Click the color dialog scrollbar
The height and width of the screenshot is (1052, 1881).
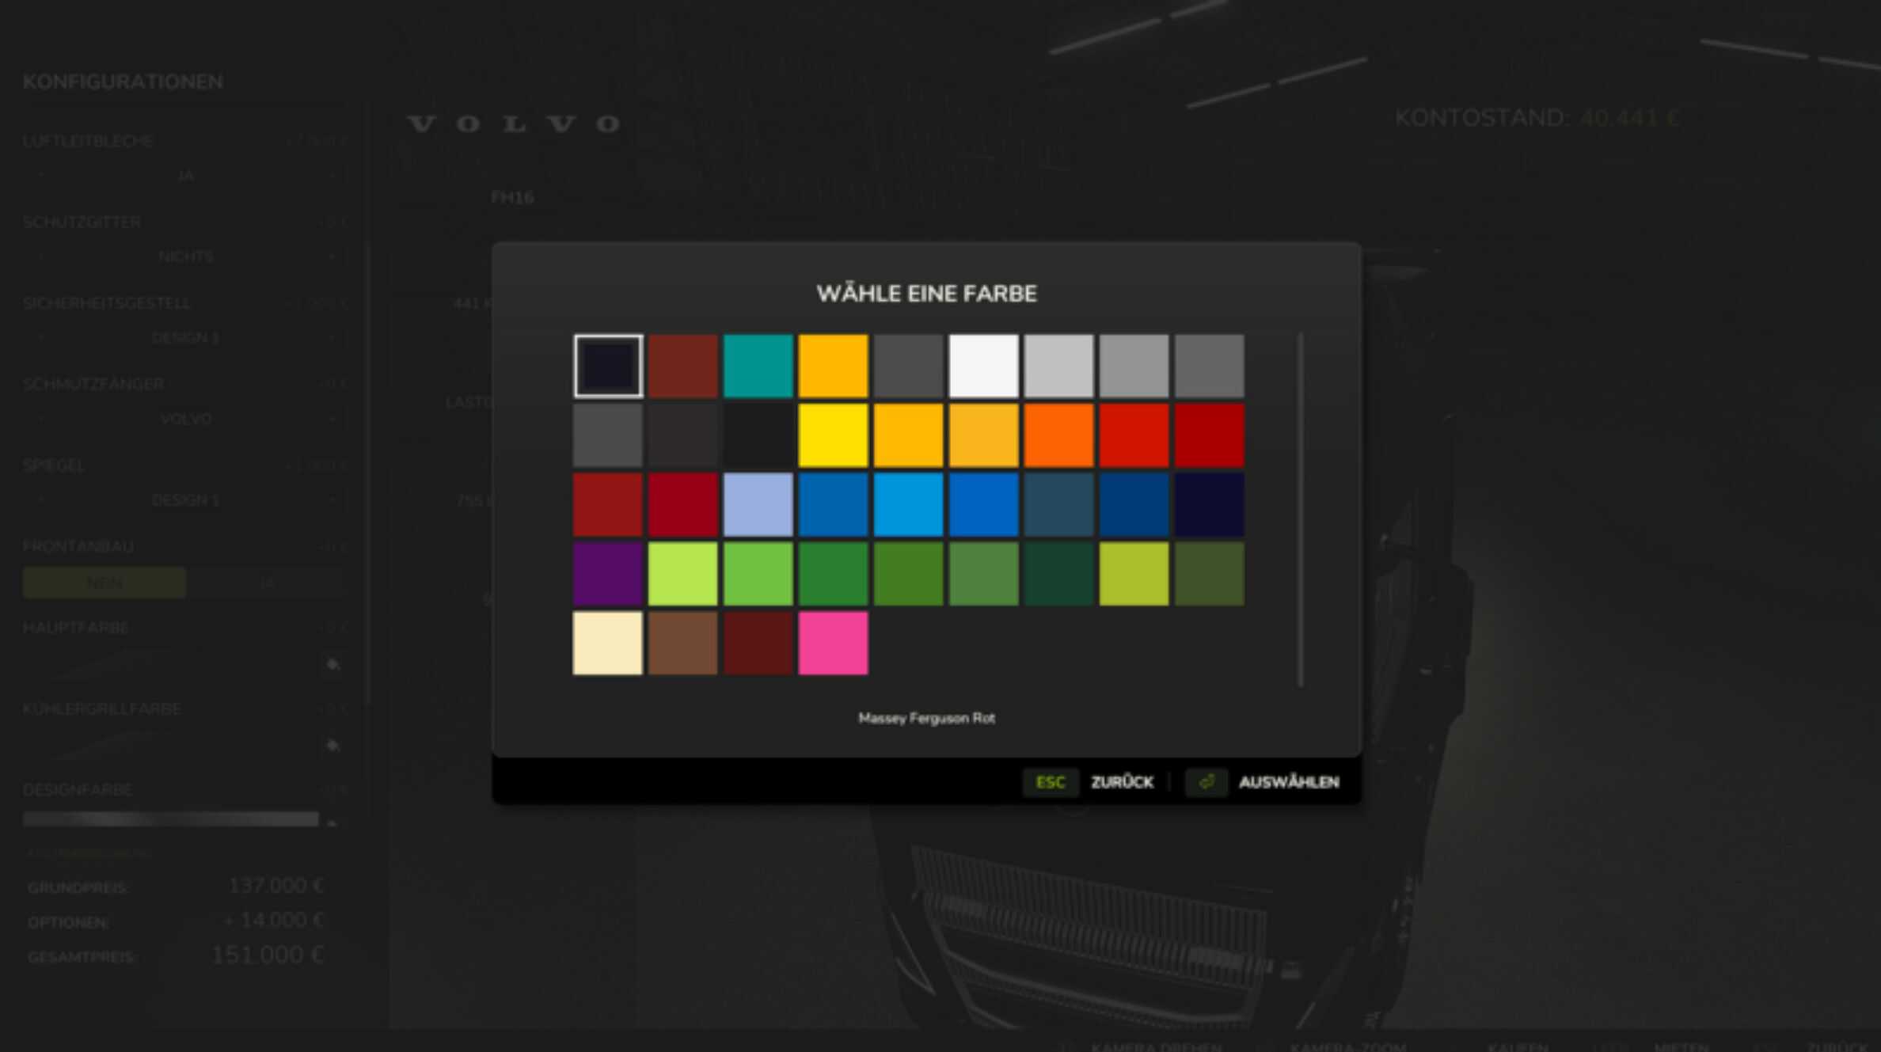(x=1300, y=510)
